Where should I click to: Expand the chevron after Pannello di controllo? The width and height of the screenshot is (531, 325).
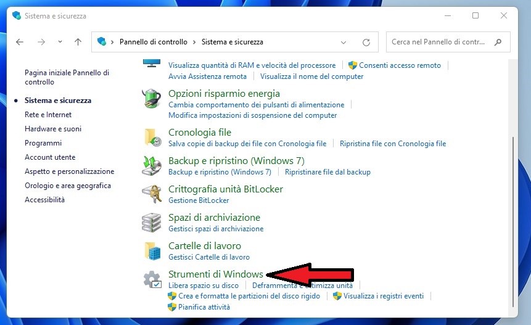click(x=194, y=42)
